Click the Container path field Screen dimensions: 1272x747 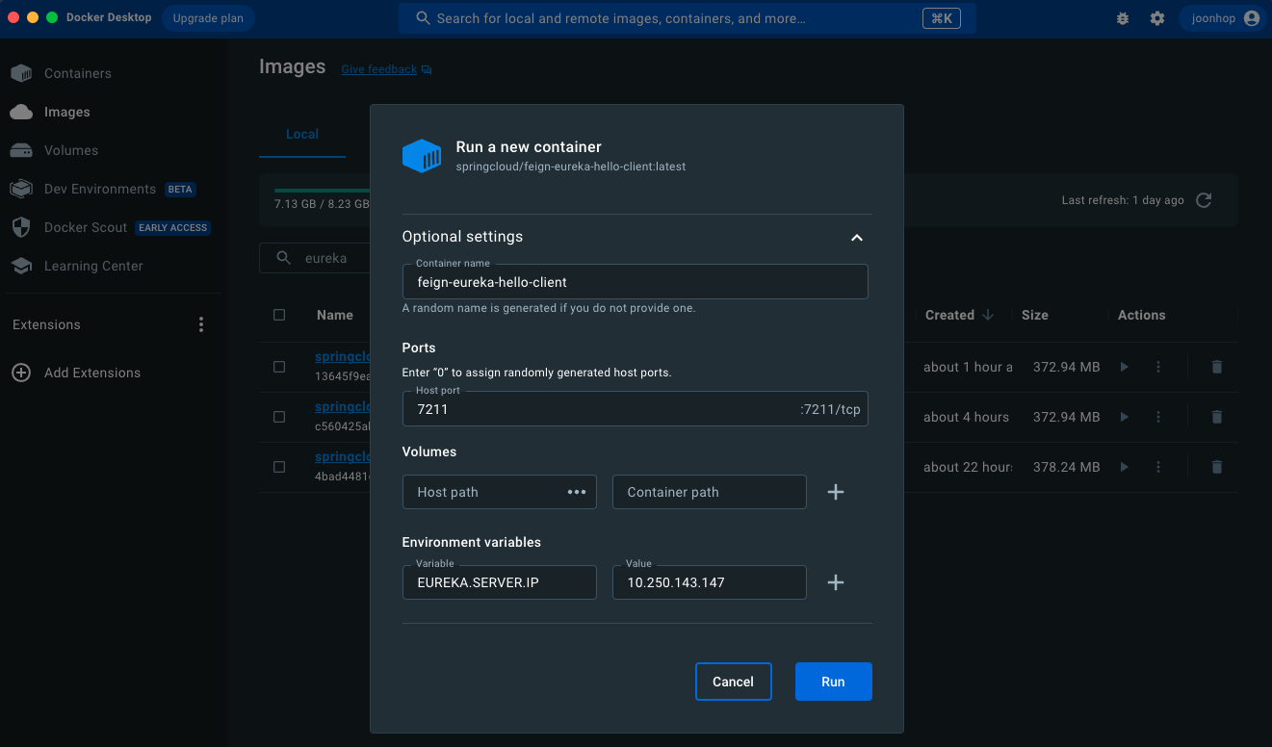(710, 492)
